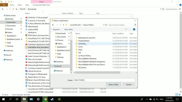The height and width of the screenshot is (102, 182).
Task: Open the dialog address bar history dropdown
Action: click(104, 25)
